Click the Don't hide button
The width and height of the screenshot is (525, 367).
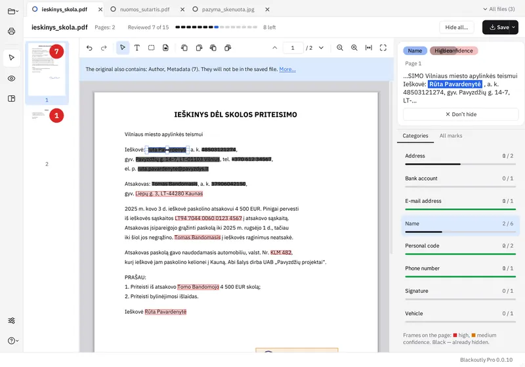click(x=461, y=114)
